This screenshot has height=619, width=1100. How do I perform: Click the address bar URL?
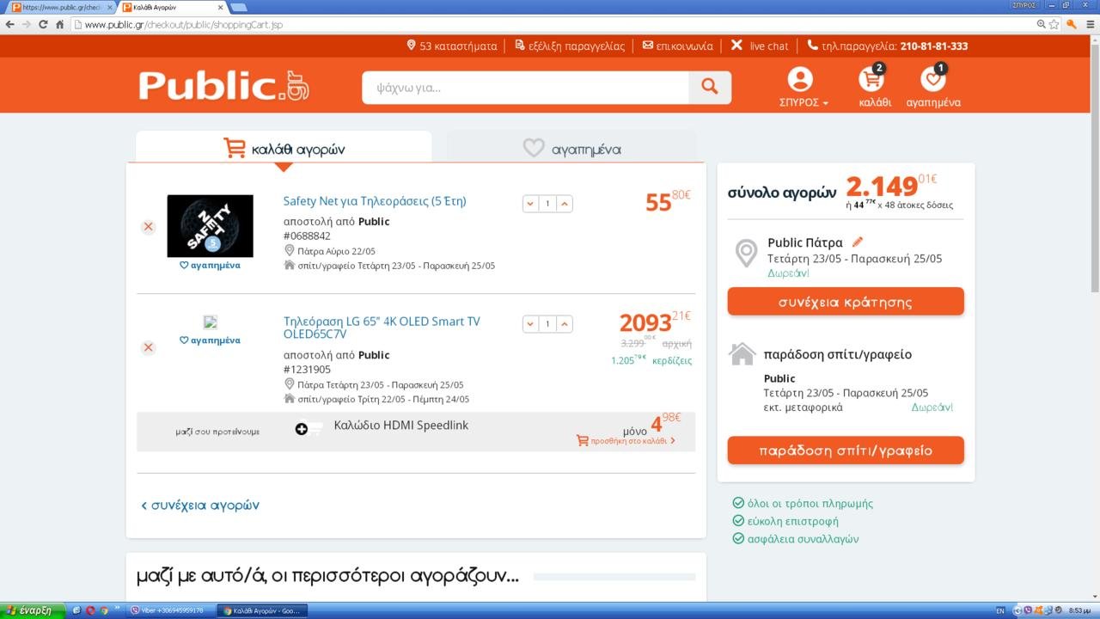click(x=184, y=24)
